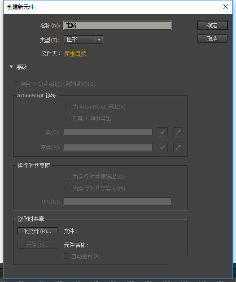Click the URL(U) input field
Viewport: 236px width, 282px height.
(x=118, y=202)
